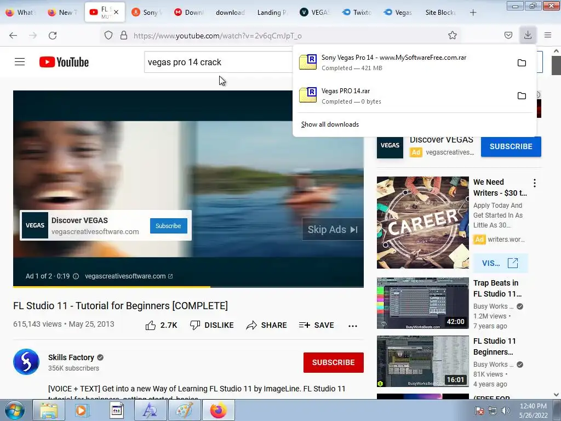Image resolution: width=561 pixels, height=421 pixels.
Task: Open the tracking protection shield icon
Action: point(108,36)
